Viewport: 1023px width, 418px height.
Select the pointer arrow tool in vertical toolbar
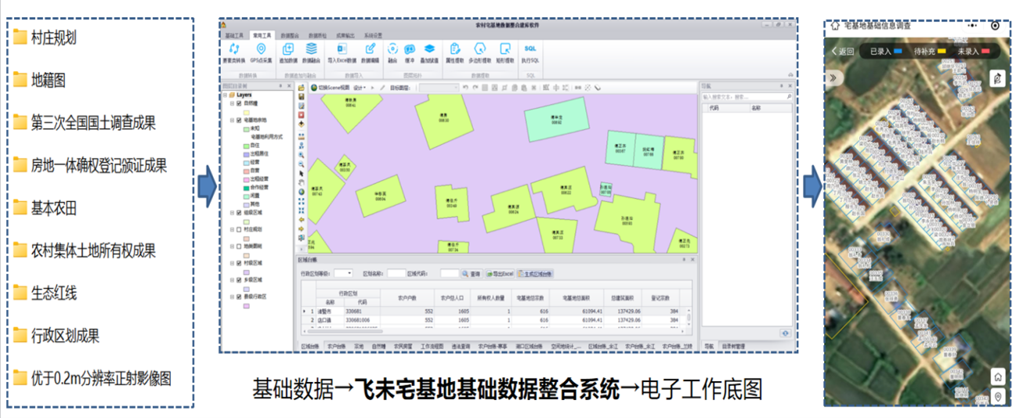tap(302, 174)
